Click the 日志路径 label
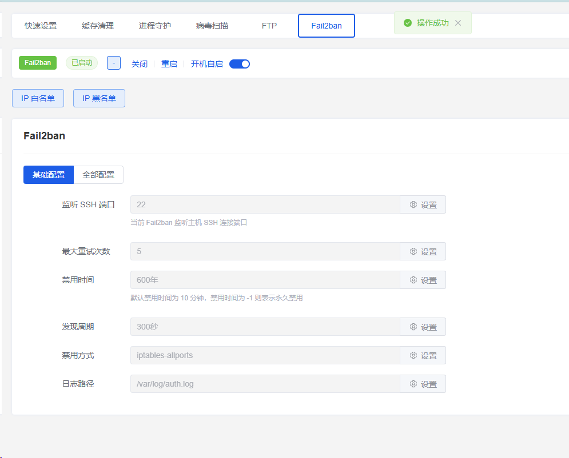The height and width of the screenshot is (458, 569). 78,384
